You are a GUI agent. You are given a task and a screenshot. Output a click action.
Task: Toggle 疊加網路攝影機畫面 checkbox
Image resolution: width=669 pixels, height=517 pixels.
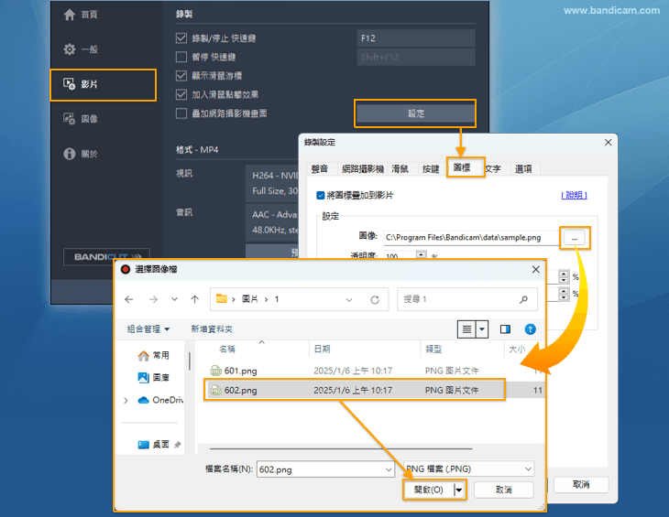181,113
